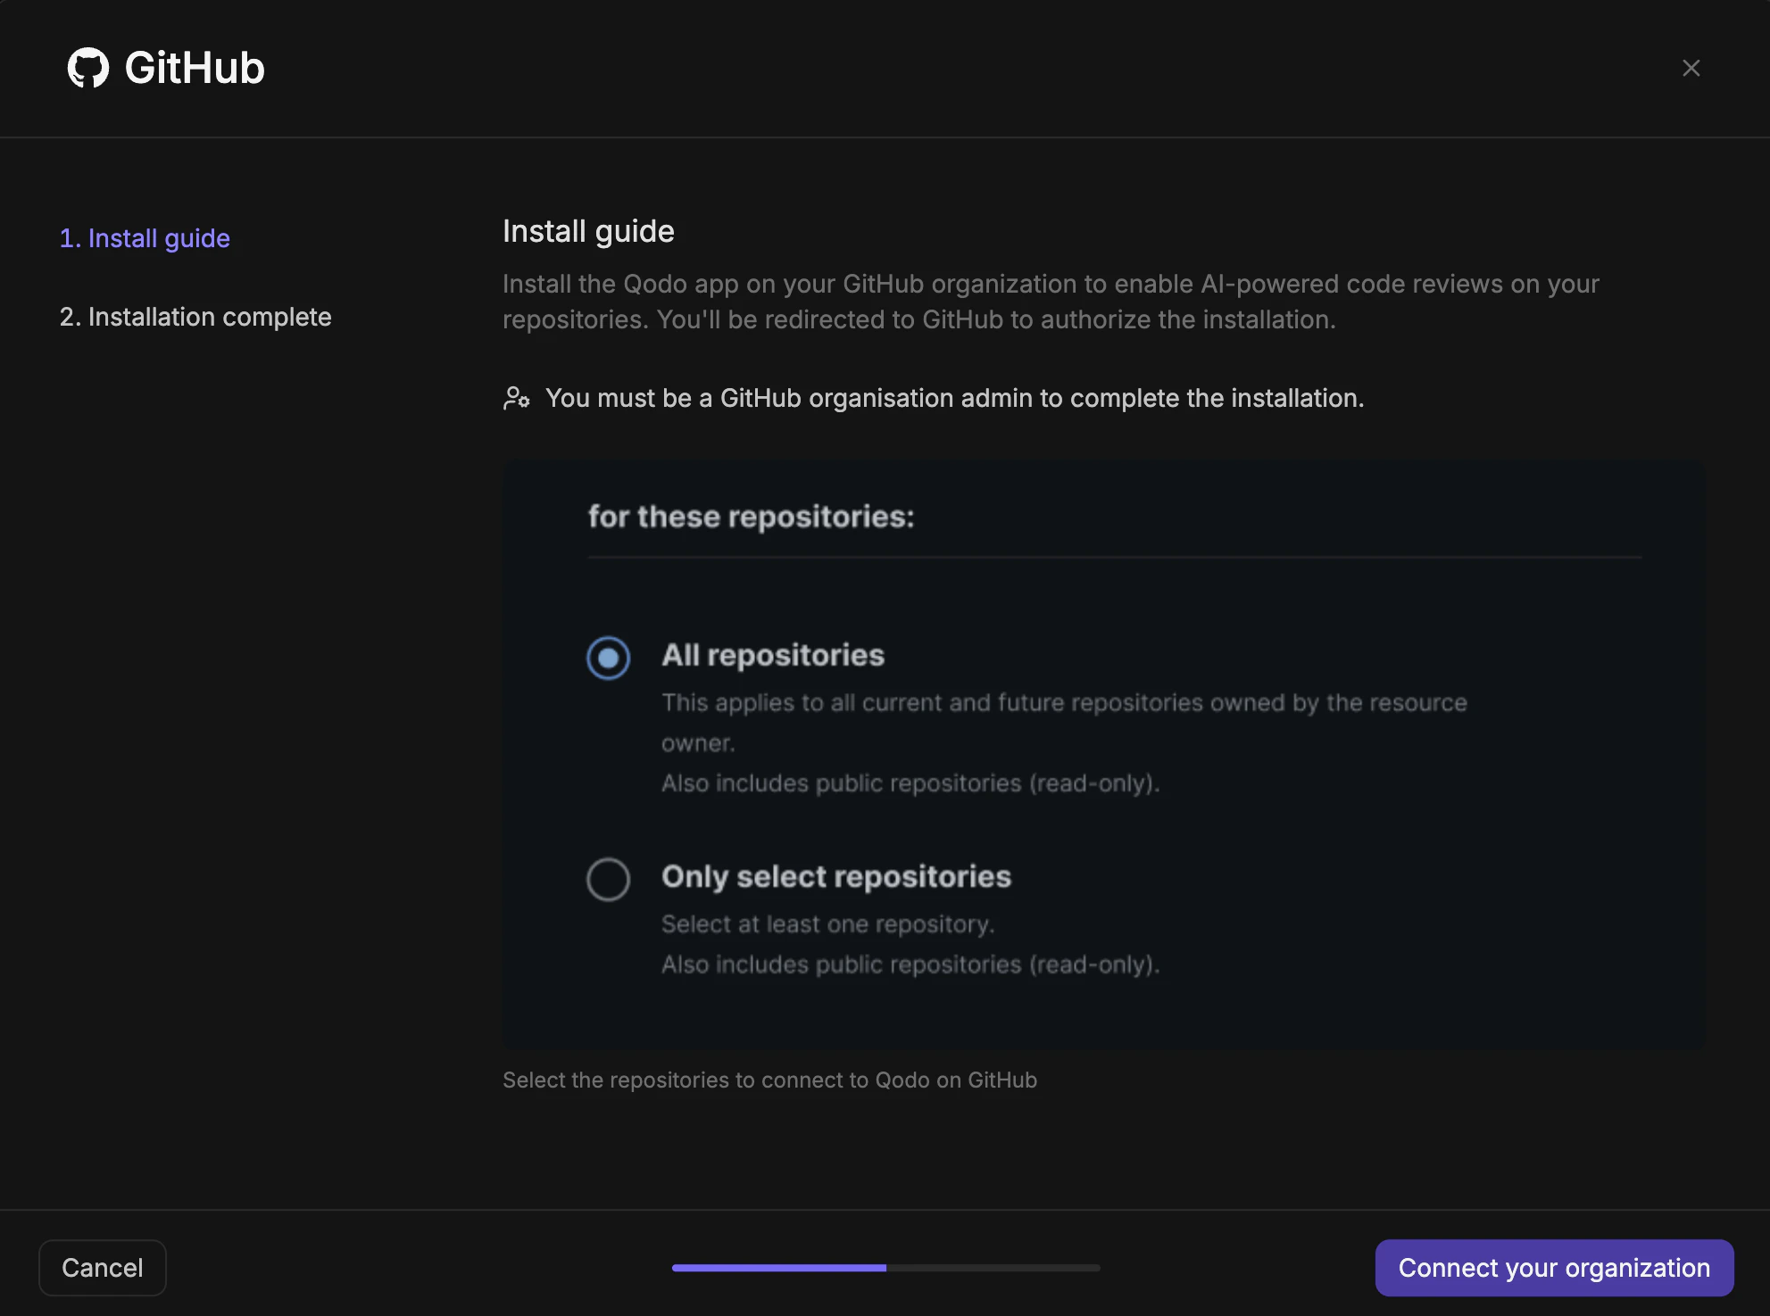1770x1316 pixels.
Task: Click the Qodo repository connection caption
Action: tap(769, 1080)
